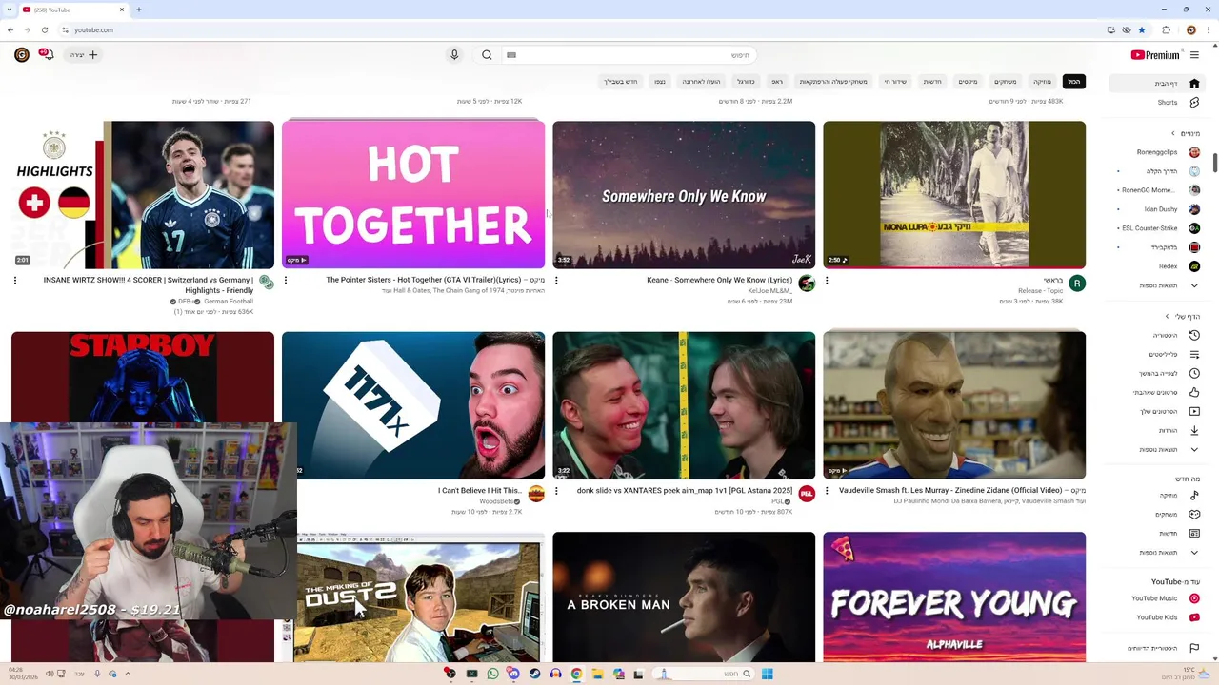Open the KeiJoe ML&M channel link
The height and width of the screenshot is (685, 1219).
pos(770,291)
